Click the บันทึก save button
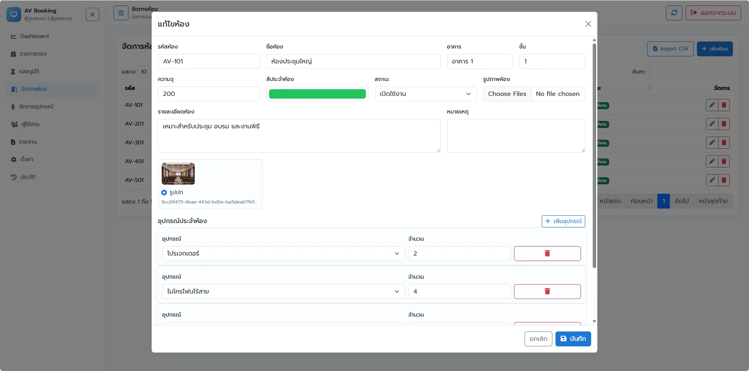 click(573, 339)
